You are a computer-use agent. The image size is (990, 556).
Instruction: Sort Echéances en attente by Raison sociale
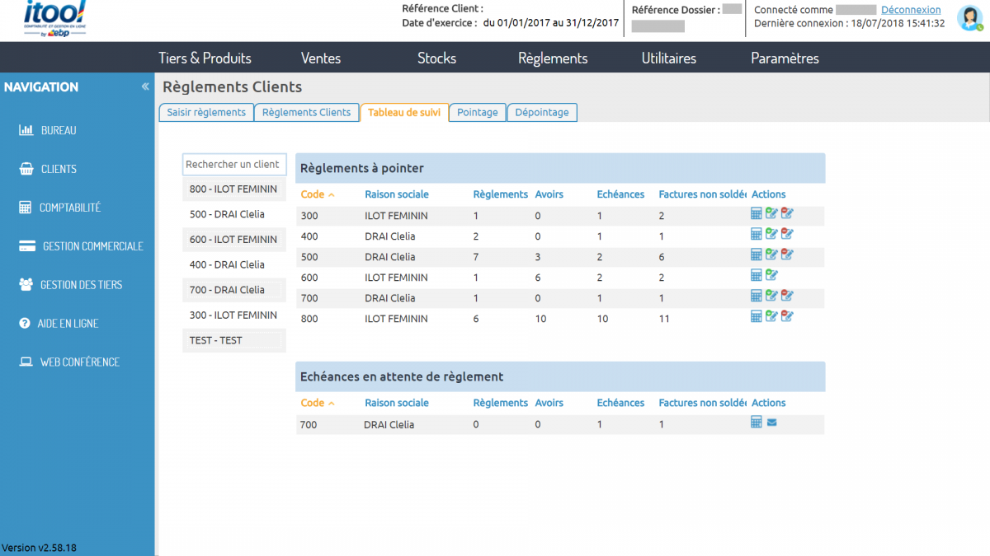coord(397,403)
